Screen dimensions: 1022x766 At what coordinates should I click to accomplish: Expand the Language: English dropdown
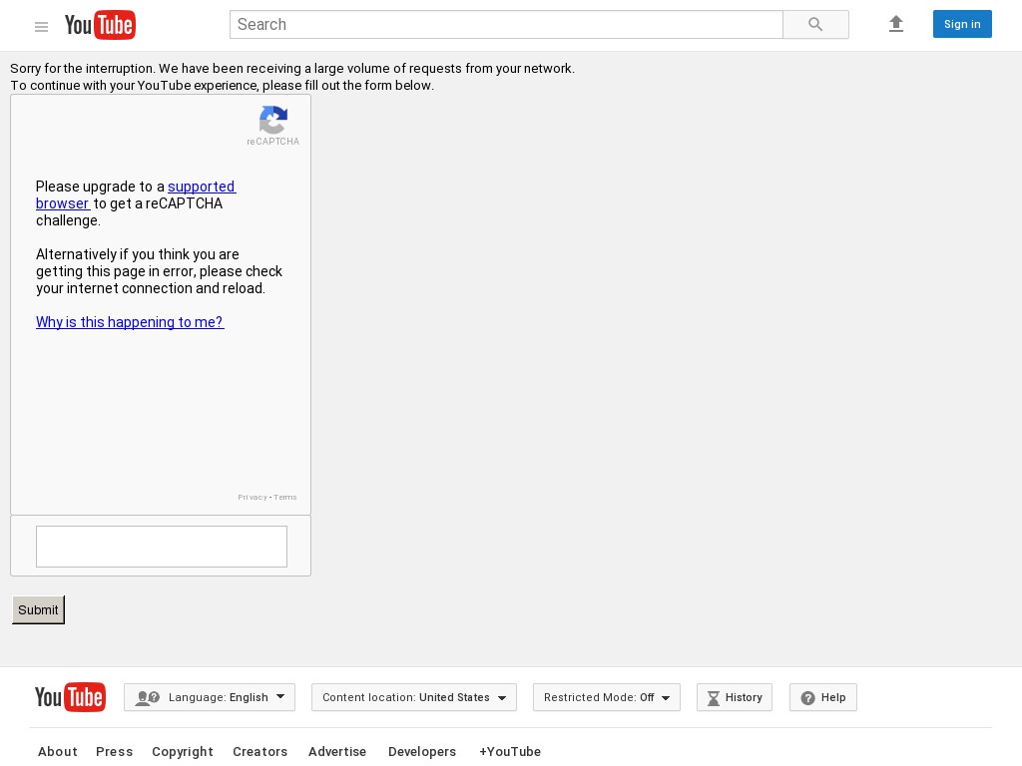[x=210, y=697]
